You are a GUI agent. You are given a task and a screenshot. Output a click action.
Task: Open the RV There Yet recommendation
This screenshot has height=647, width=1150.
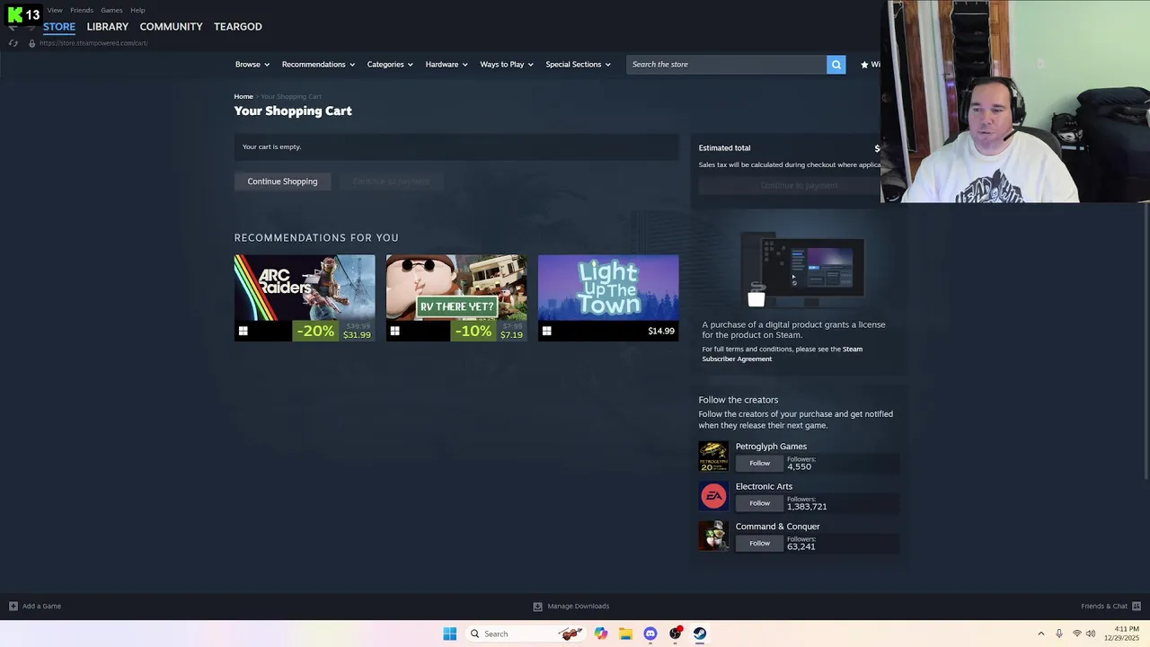(x=456, y=297)
